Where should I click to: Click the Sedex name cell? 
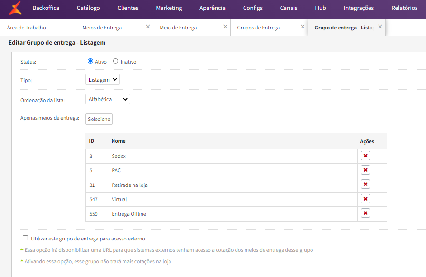point(233,156)
